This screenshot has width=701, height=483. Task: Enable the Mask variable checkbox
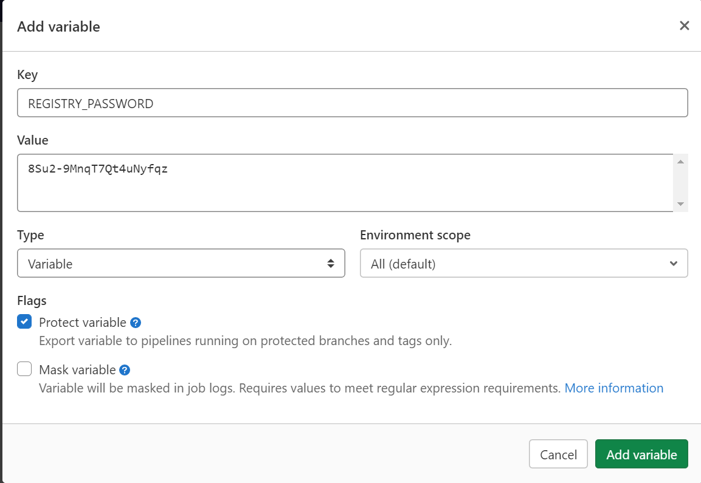coord(24,369)
